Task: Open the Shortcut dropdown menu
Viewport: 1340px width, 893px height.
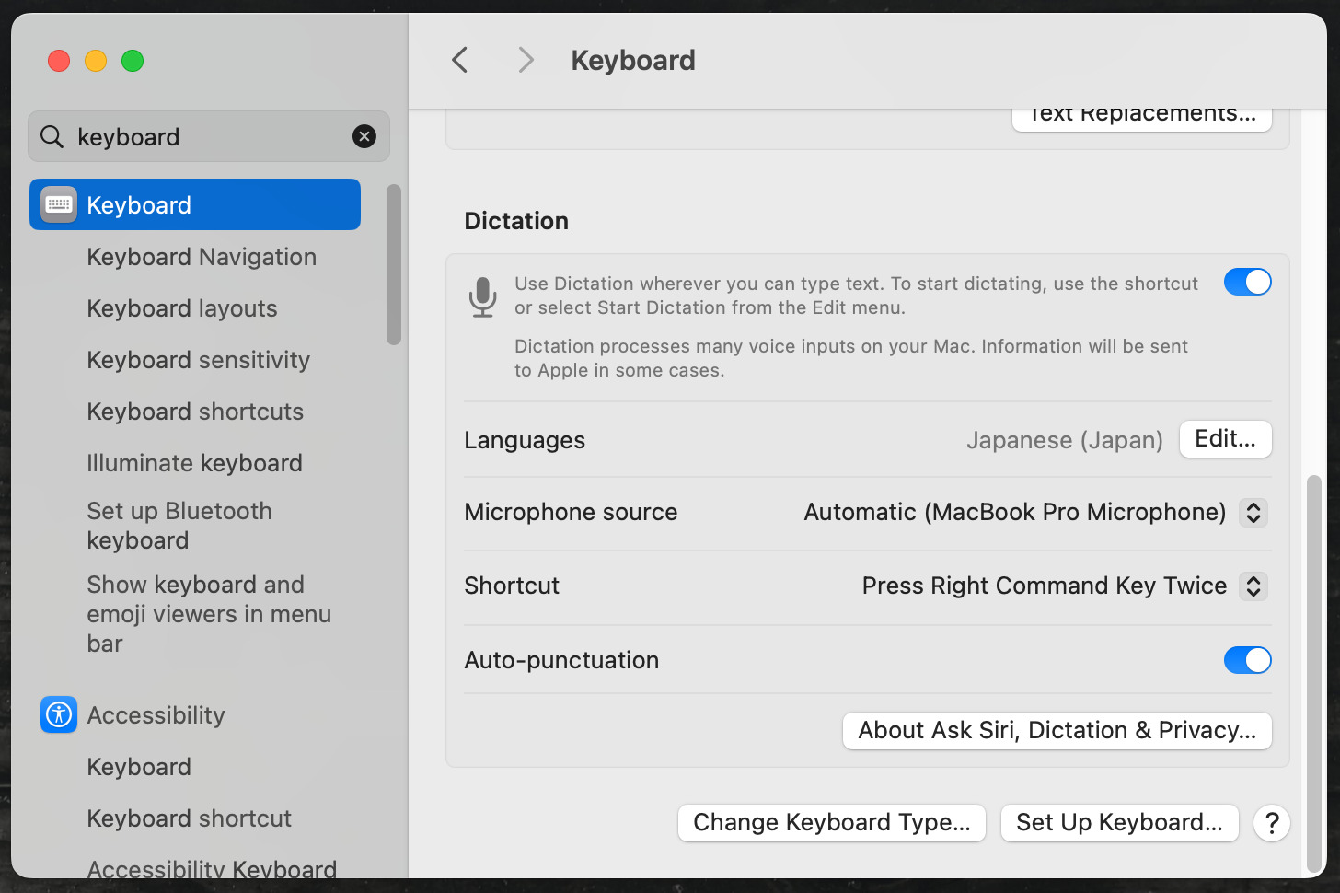Action: pyautogui.click(x=1253, y=586)
